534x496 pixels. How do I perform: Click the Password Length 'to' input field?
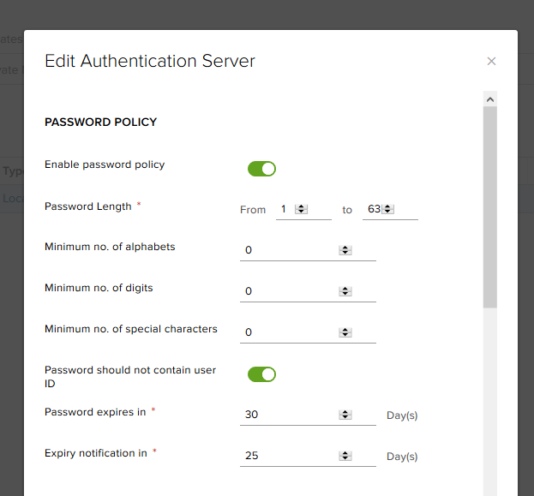point(373,209)
